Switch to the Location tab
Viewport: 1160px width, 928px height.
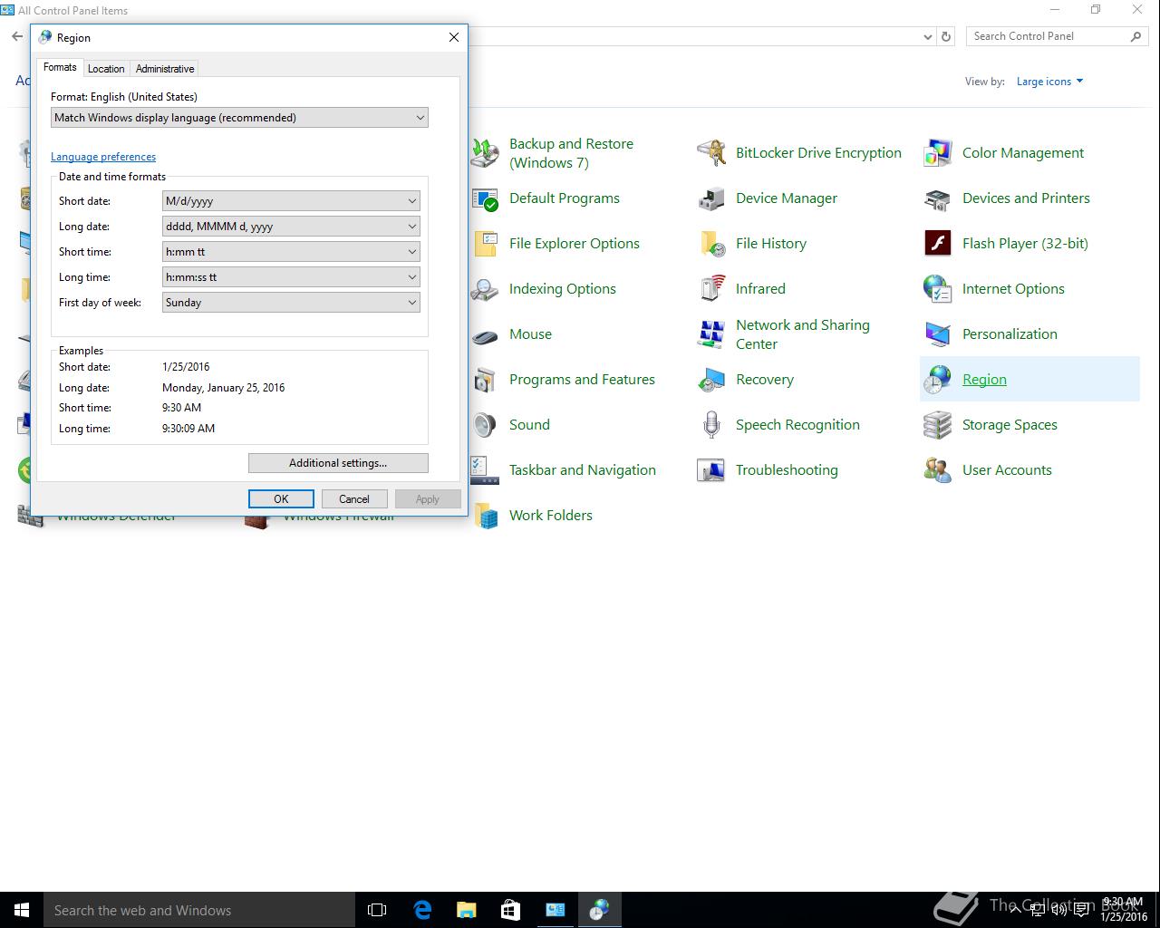tap(106, 69)
